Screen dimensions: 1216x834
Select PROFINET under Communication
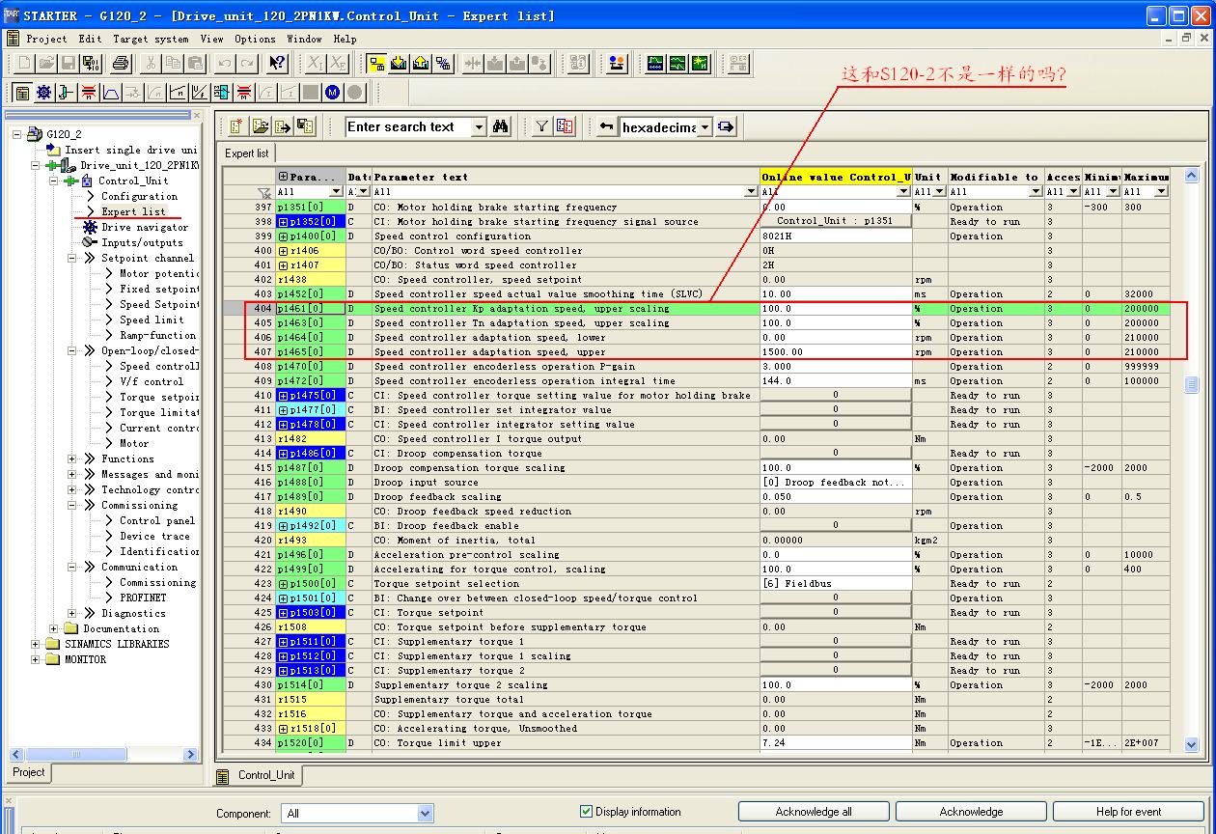(x=143, y=598)
